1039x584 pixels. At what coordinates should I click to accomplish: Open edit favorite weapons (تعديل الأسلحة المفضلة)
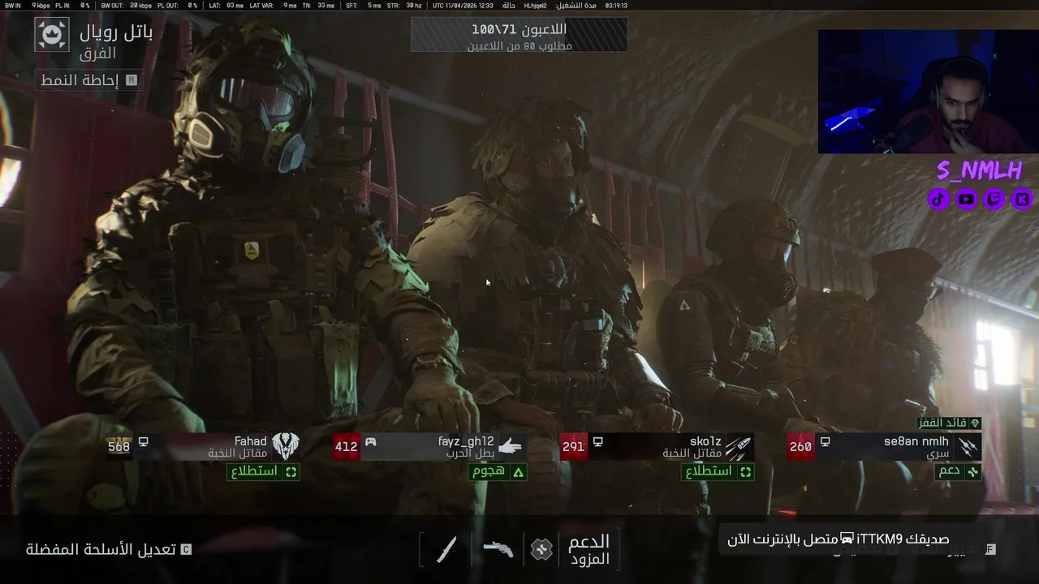(x=108, y=549)
